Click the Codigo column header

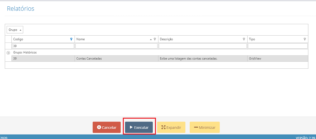pos(43,39)
